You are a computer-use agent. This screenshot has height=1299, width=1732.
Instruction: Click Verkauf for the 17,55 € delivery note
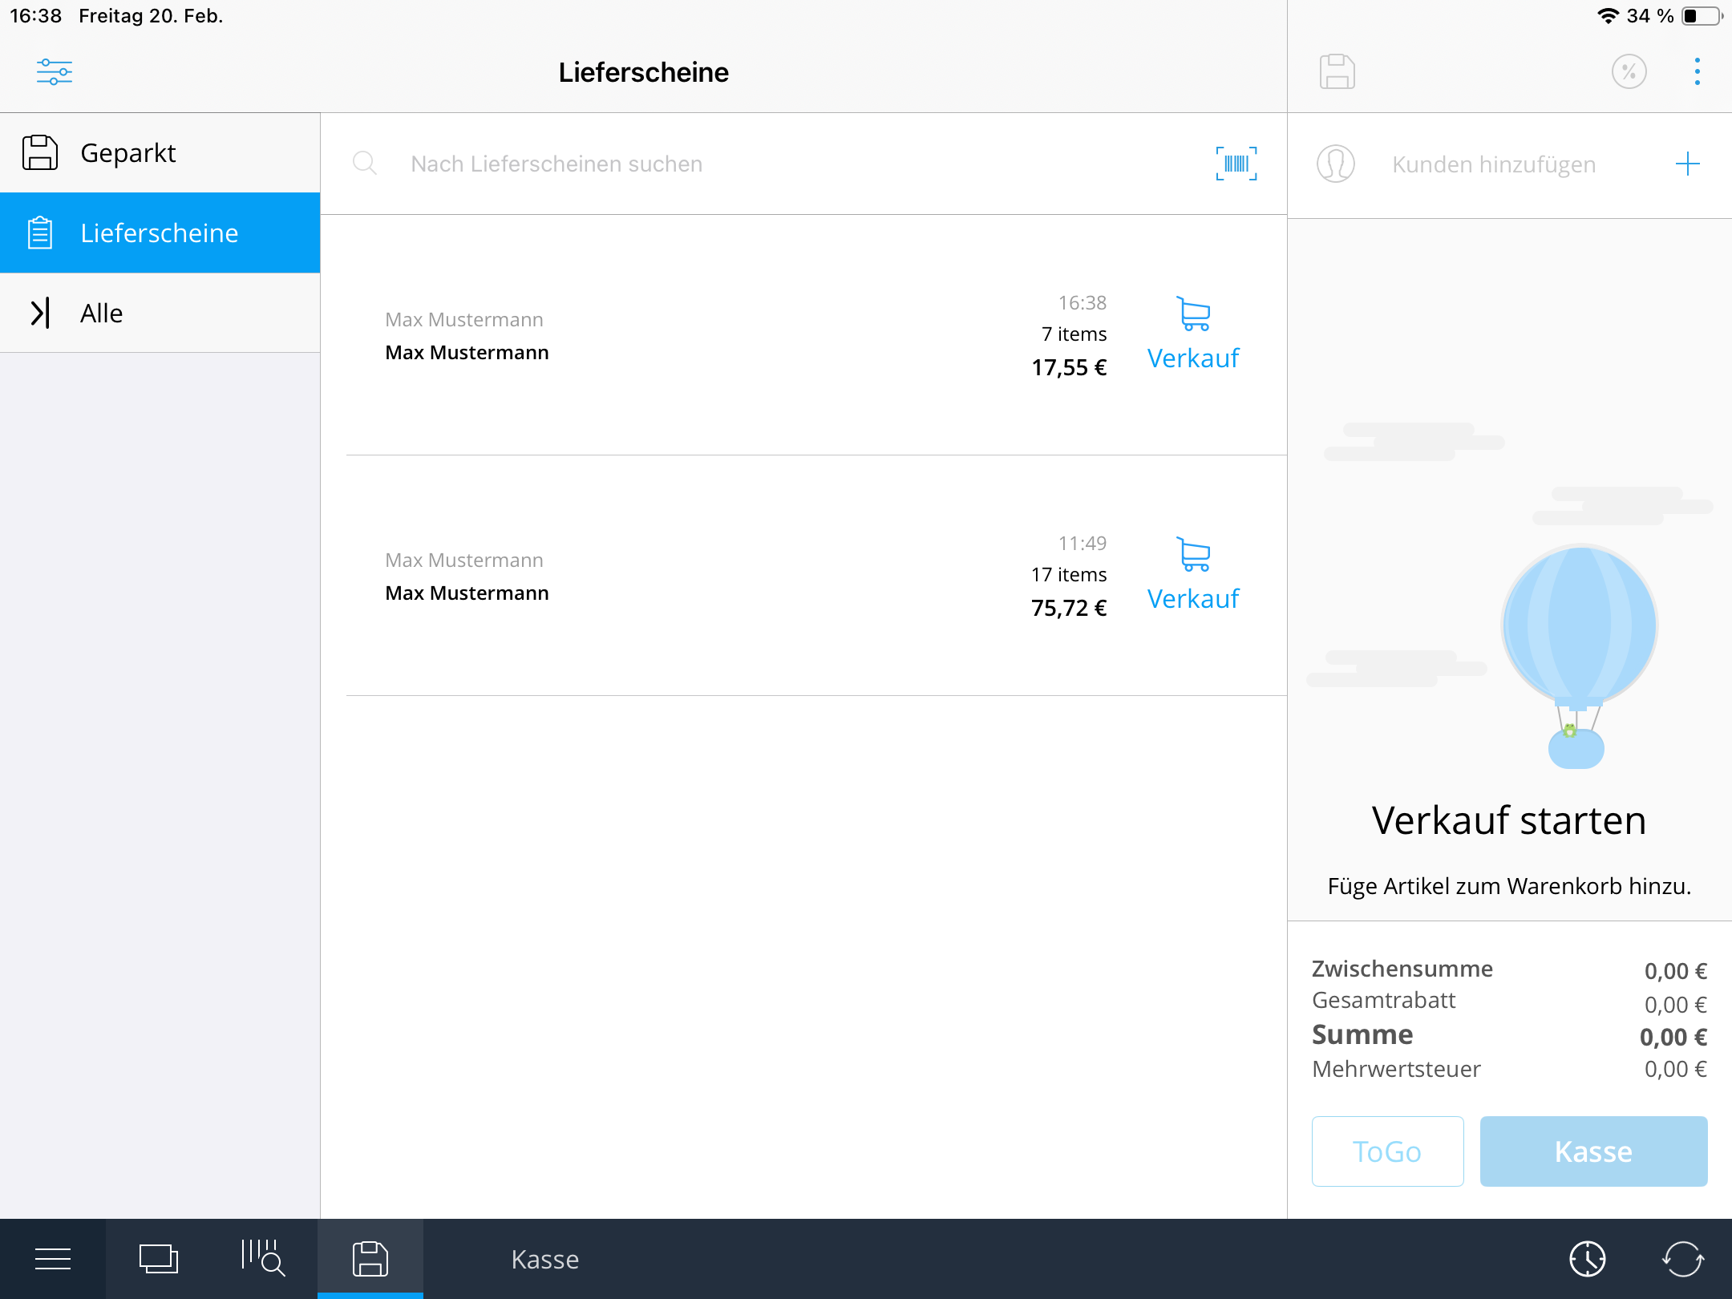pyautogui.click(x=1193, y=335)
